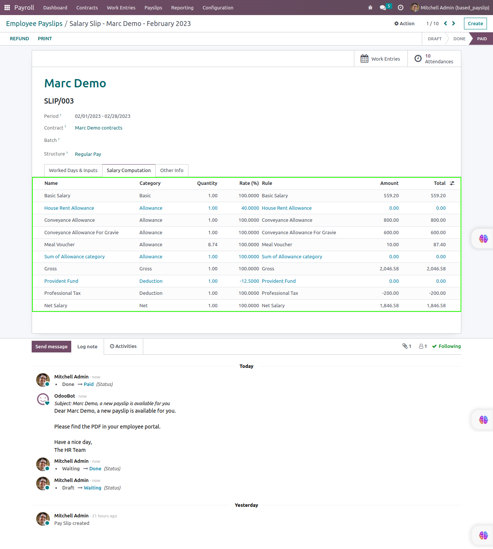Click Send message button
Viewport: 493px width, 549px height.
(51, 346)
